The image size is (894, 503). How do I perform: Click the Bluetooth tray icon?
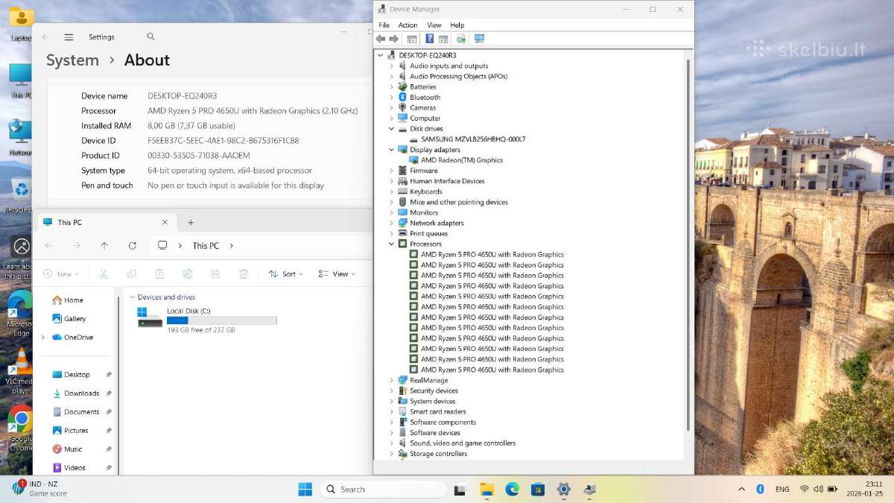click(761, 489)
